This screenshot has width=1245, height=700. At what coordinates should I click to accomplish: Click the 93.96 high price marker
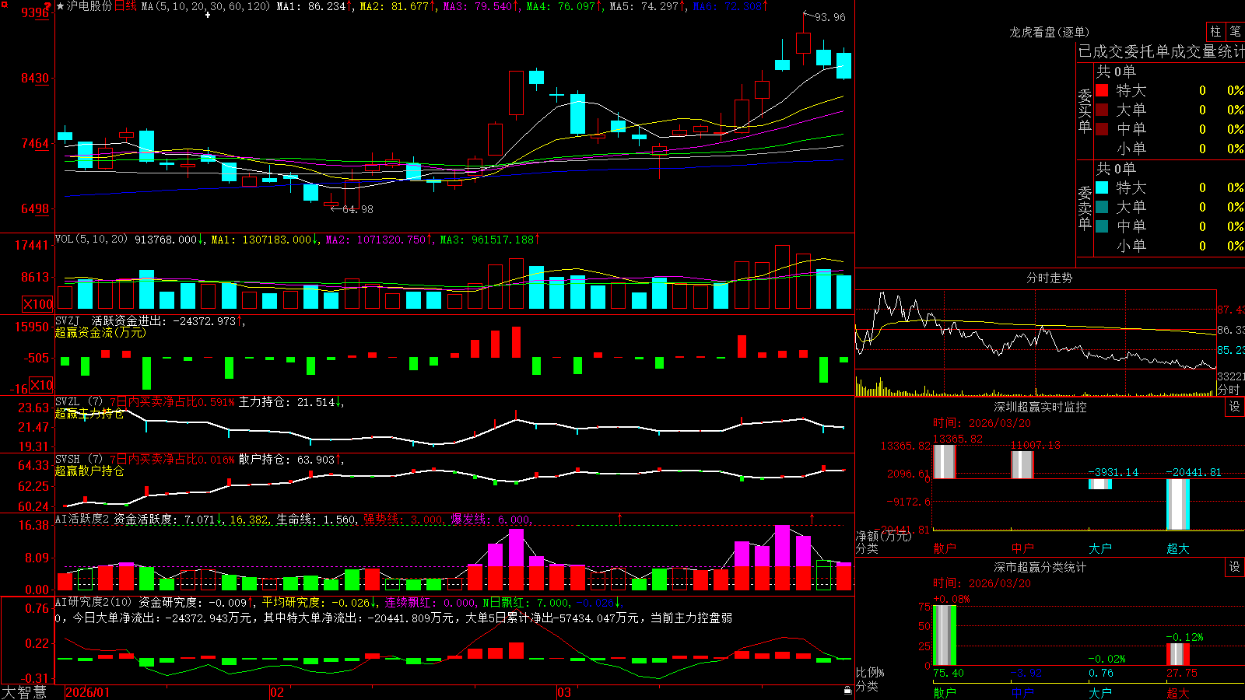tap(829, 17)
